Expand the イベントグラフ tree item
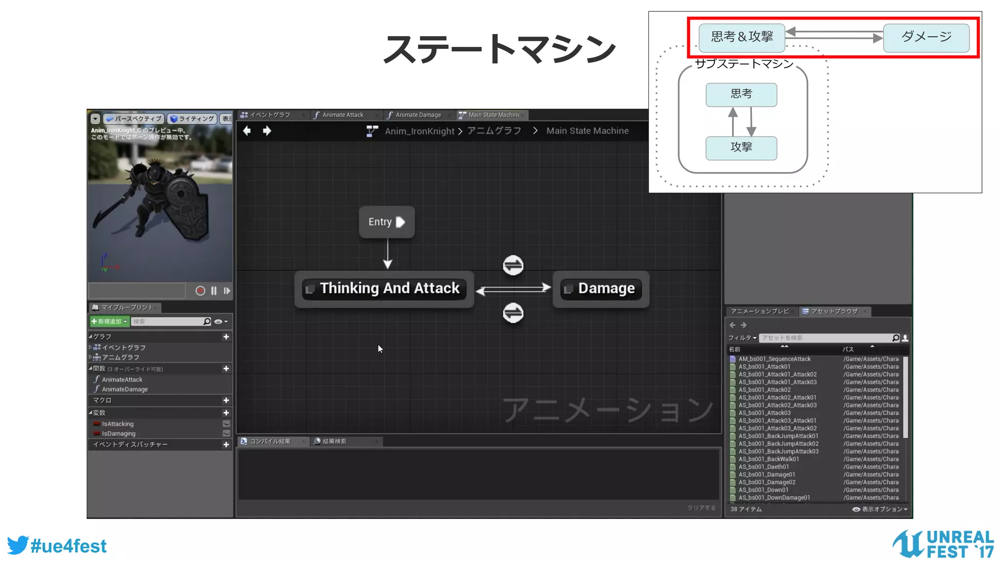1000x562 pixels. [x=90, y=347]
